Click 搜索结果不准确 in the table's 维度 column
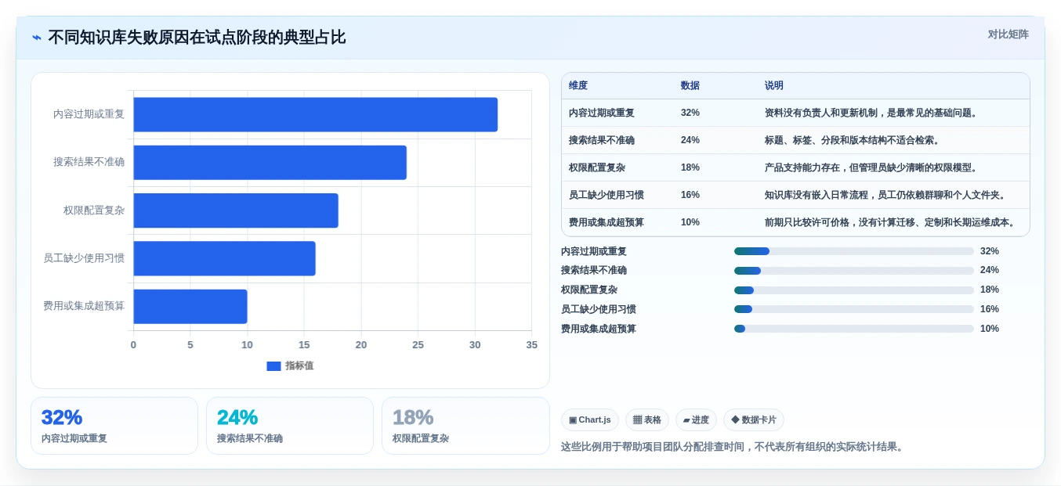The width and height of the screenshot is (1061, 486). click(x=602, y=140)
